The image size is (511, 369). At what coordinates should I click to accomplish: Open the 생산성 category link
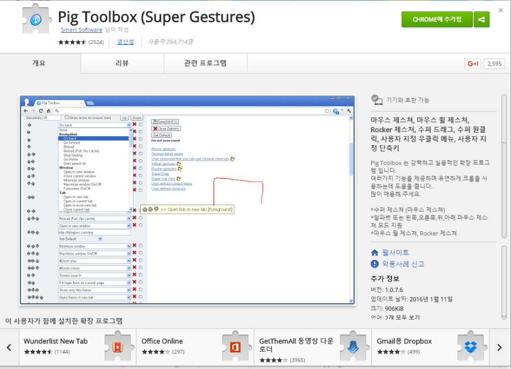(125, 41)
